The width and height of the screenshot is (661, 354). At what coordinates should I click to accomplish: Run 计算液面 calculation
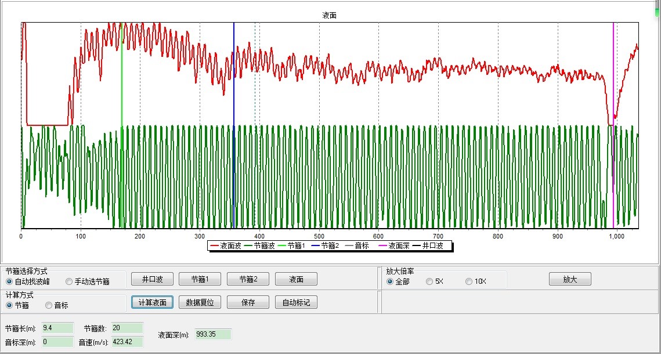coord(152,302)
